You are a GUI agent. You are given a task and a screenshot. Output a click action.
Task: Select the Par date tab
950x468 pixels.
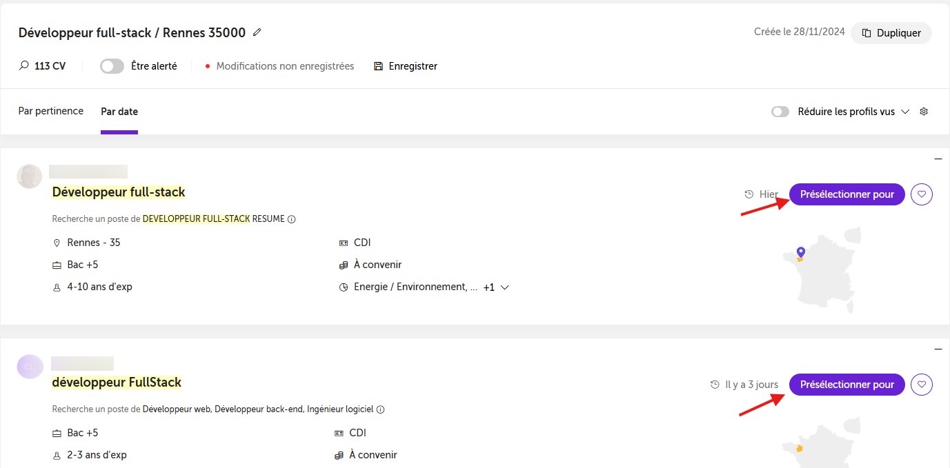(119, 112)
